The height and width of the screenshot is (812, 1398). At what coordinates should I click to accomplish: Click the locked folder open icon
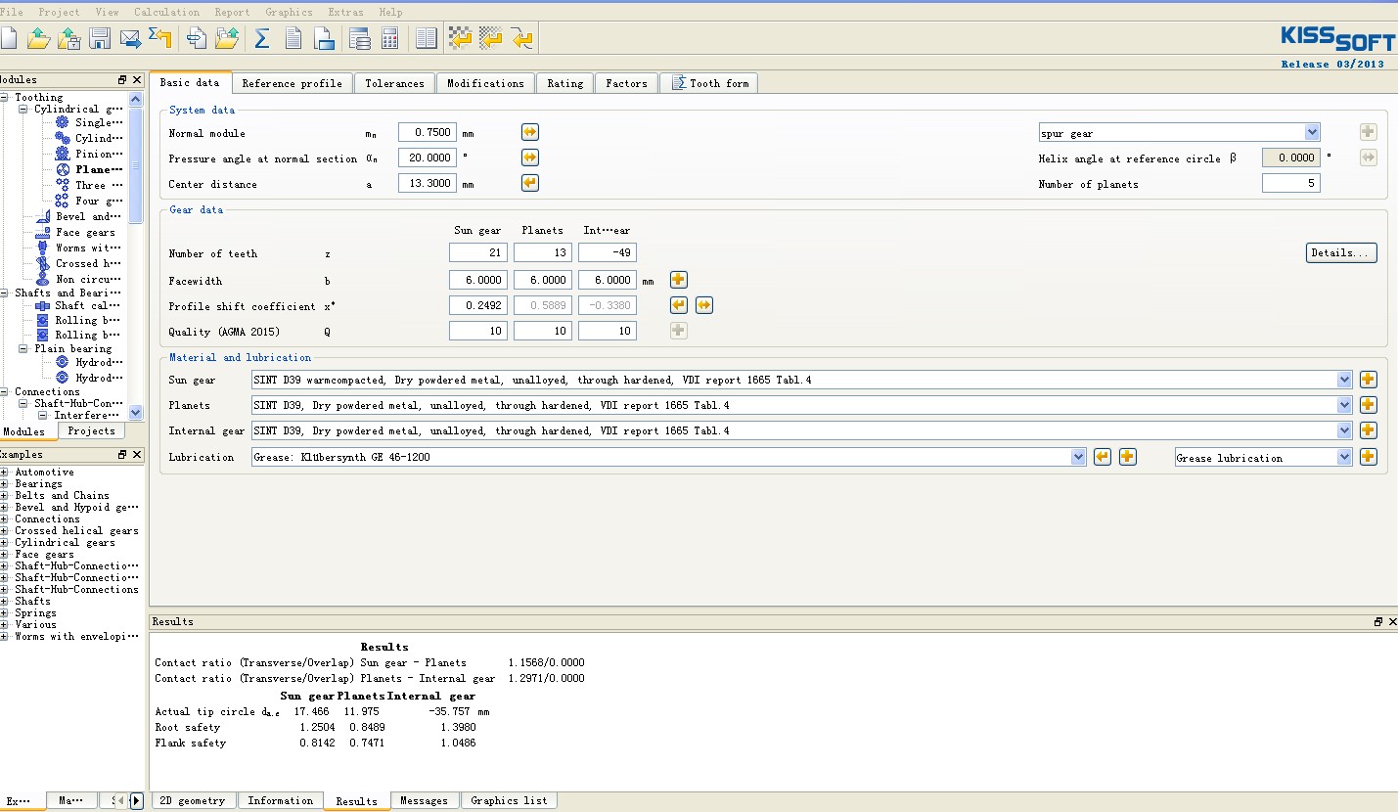68,38
